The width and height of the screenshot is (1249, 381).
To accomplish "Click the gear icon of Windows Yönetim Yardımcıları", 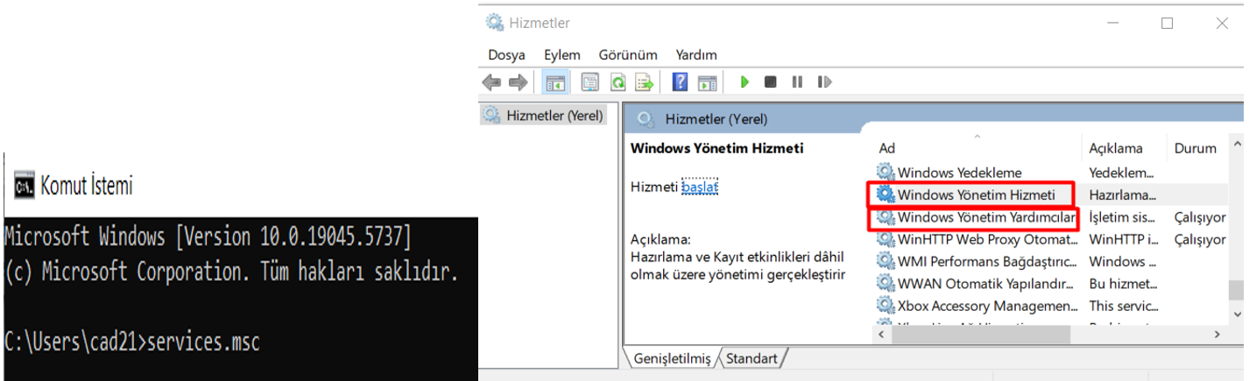I will (886, 216).
